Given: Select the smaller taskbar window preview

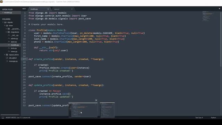Looking at the screenshot, I should (107, 110).
